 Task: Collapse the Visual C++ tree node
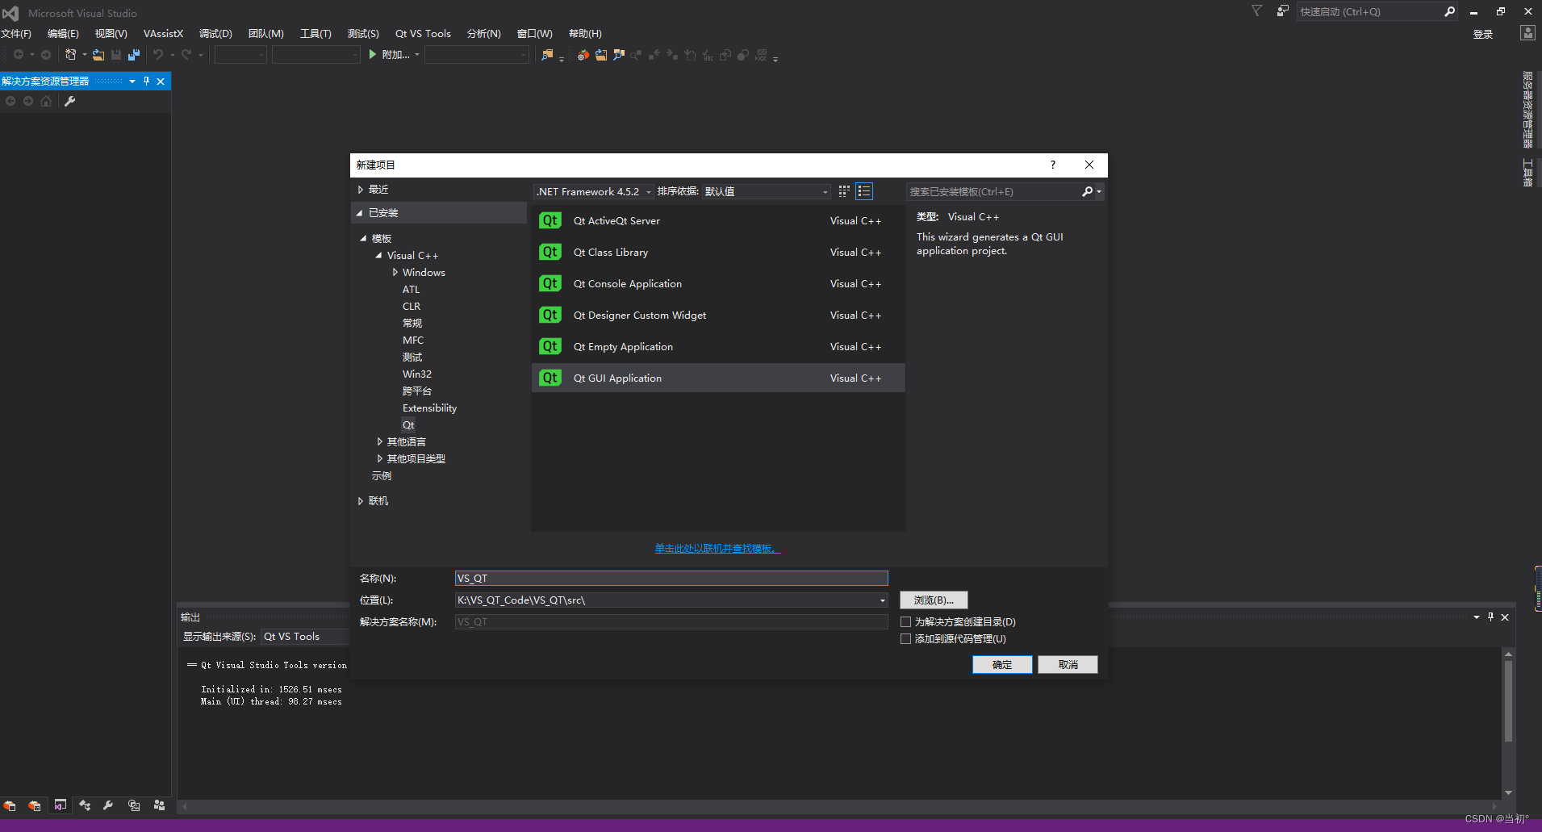tap(378, 256)
